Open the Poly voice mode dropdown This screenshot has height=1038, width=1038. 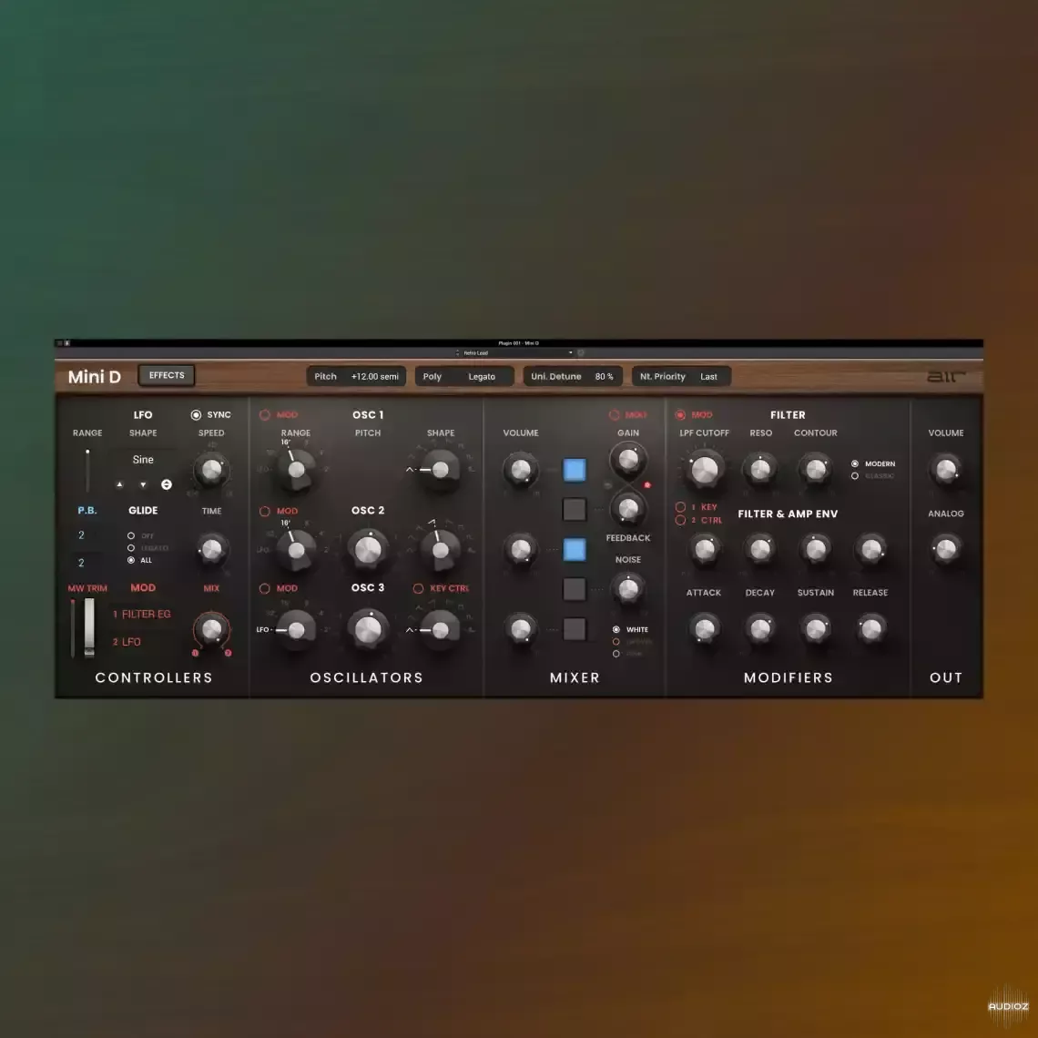coord(432,377)
